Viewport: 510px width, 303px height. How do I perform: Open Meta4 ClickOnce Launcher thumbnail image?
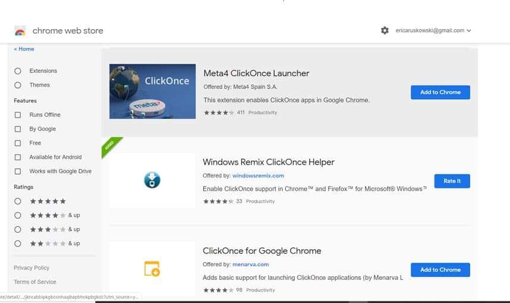(153, 91)
